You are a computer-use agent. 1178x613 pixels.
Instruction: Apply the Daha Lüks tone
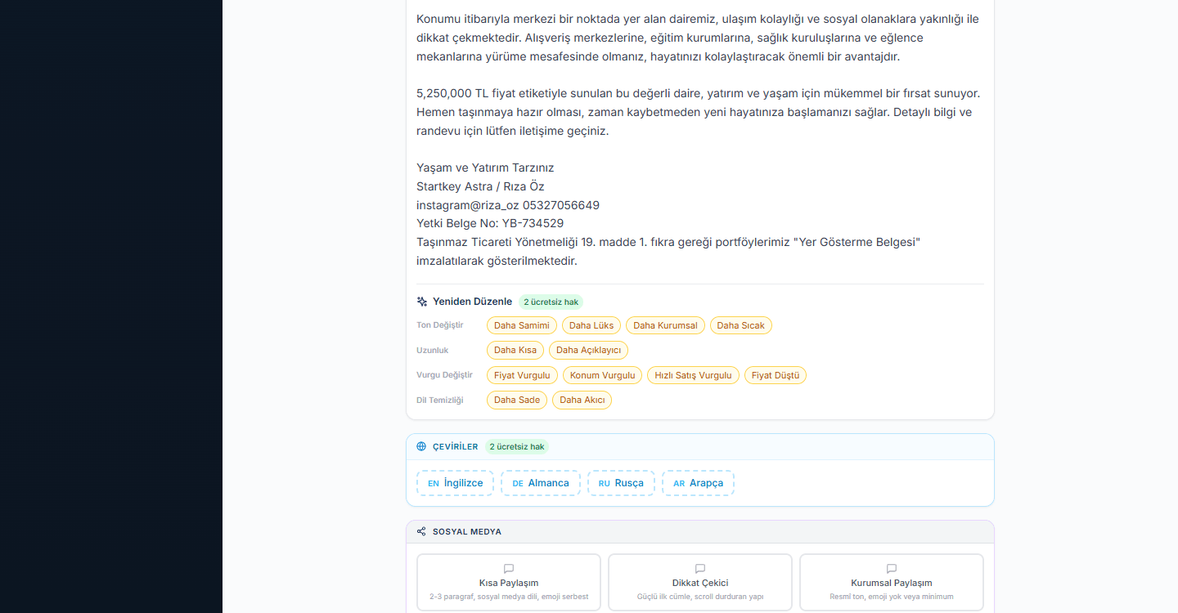[591, 325]
